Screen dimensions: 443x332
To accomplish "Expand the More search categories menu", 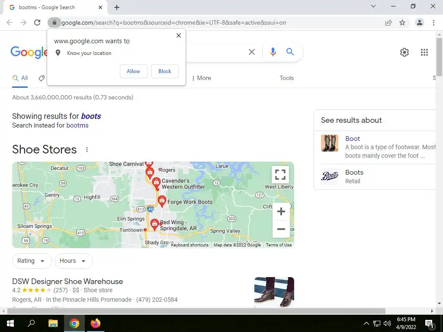I will 201,78.
